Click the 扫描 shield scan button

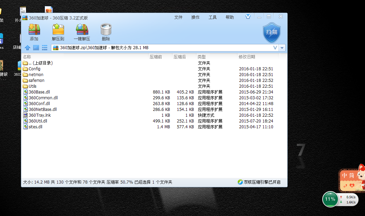click(272, 33)
